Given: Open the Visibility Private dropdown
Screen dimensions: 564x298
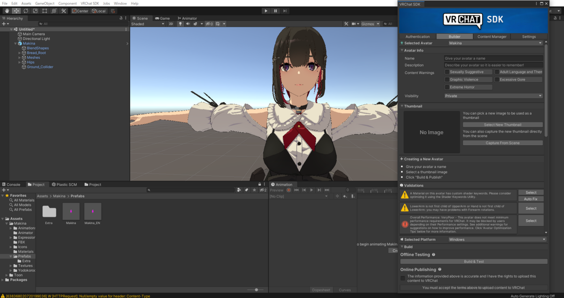Looking at the screenshot, I should point(493,96).
